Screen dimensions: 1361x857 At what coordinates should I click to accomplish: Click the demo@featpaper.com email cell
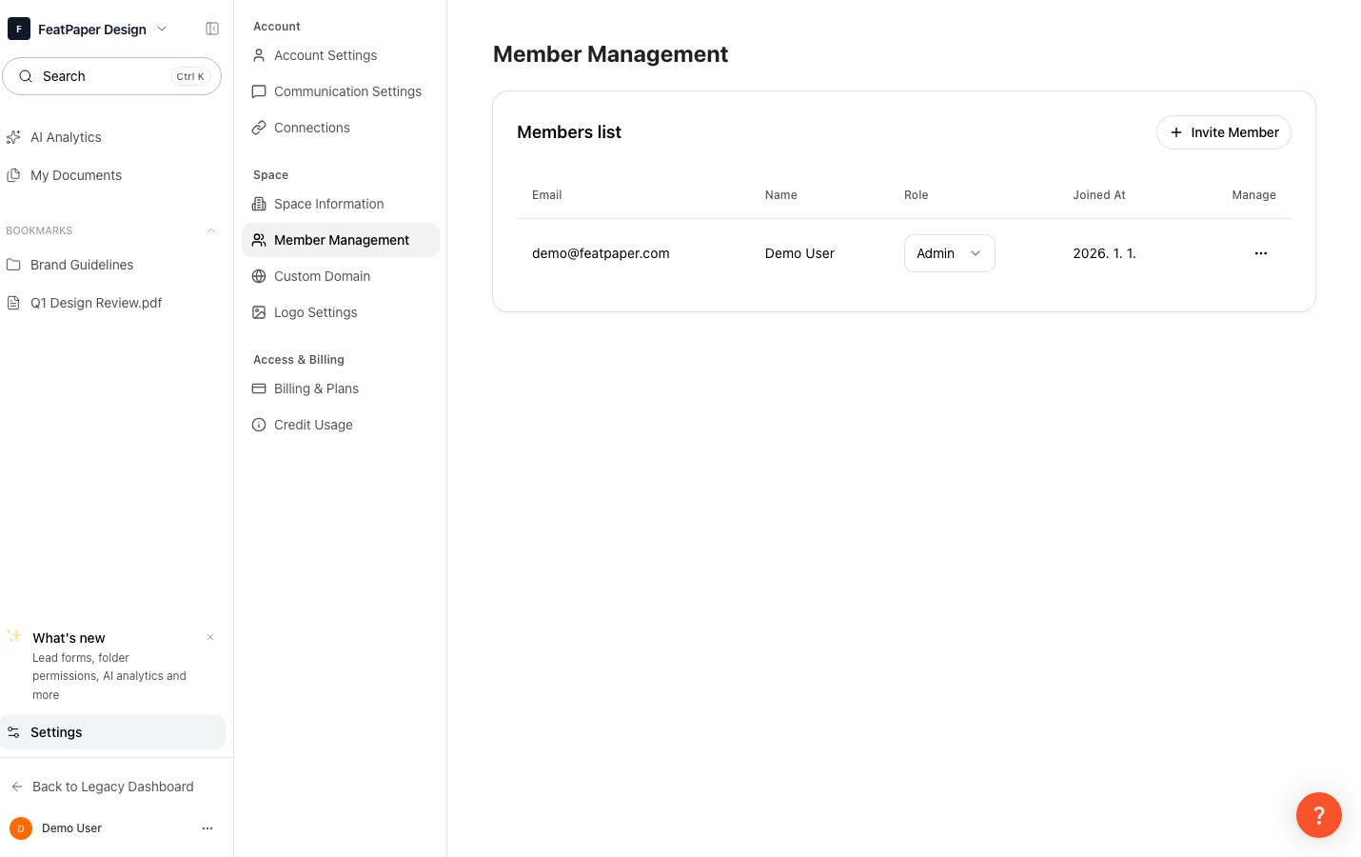click(601, 253)
